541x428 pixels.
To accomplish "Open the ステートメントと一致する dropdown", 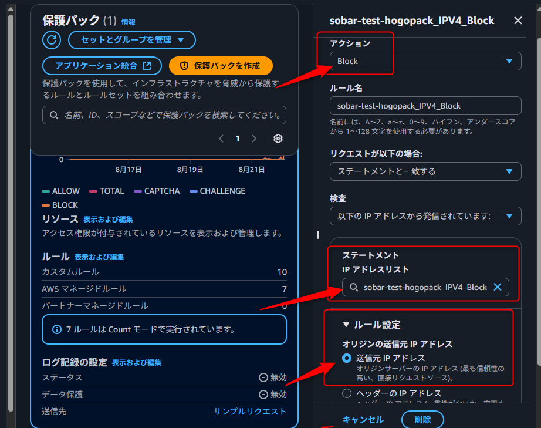I will (x=425, y=171).
